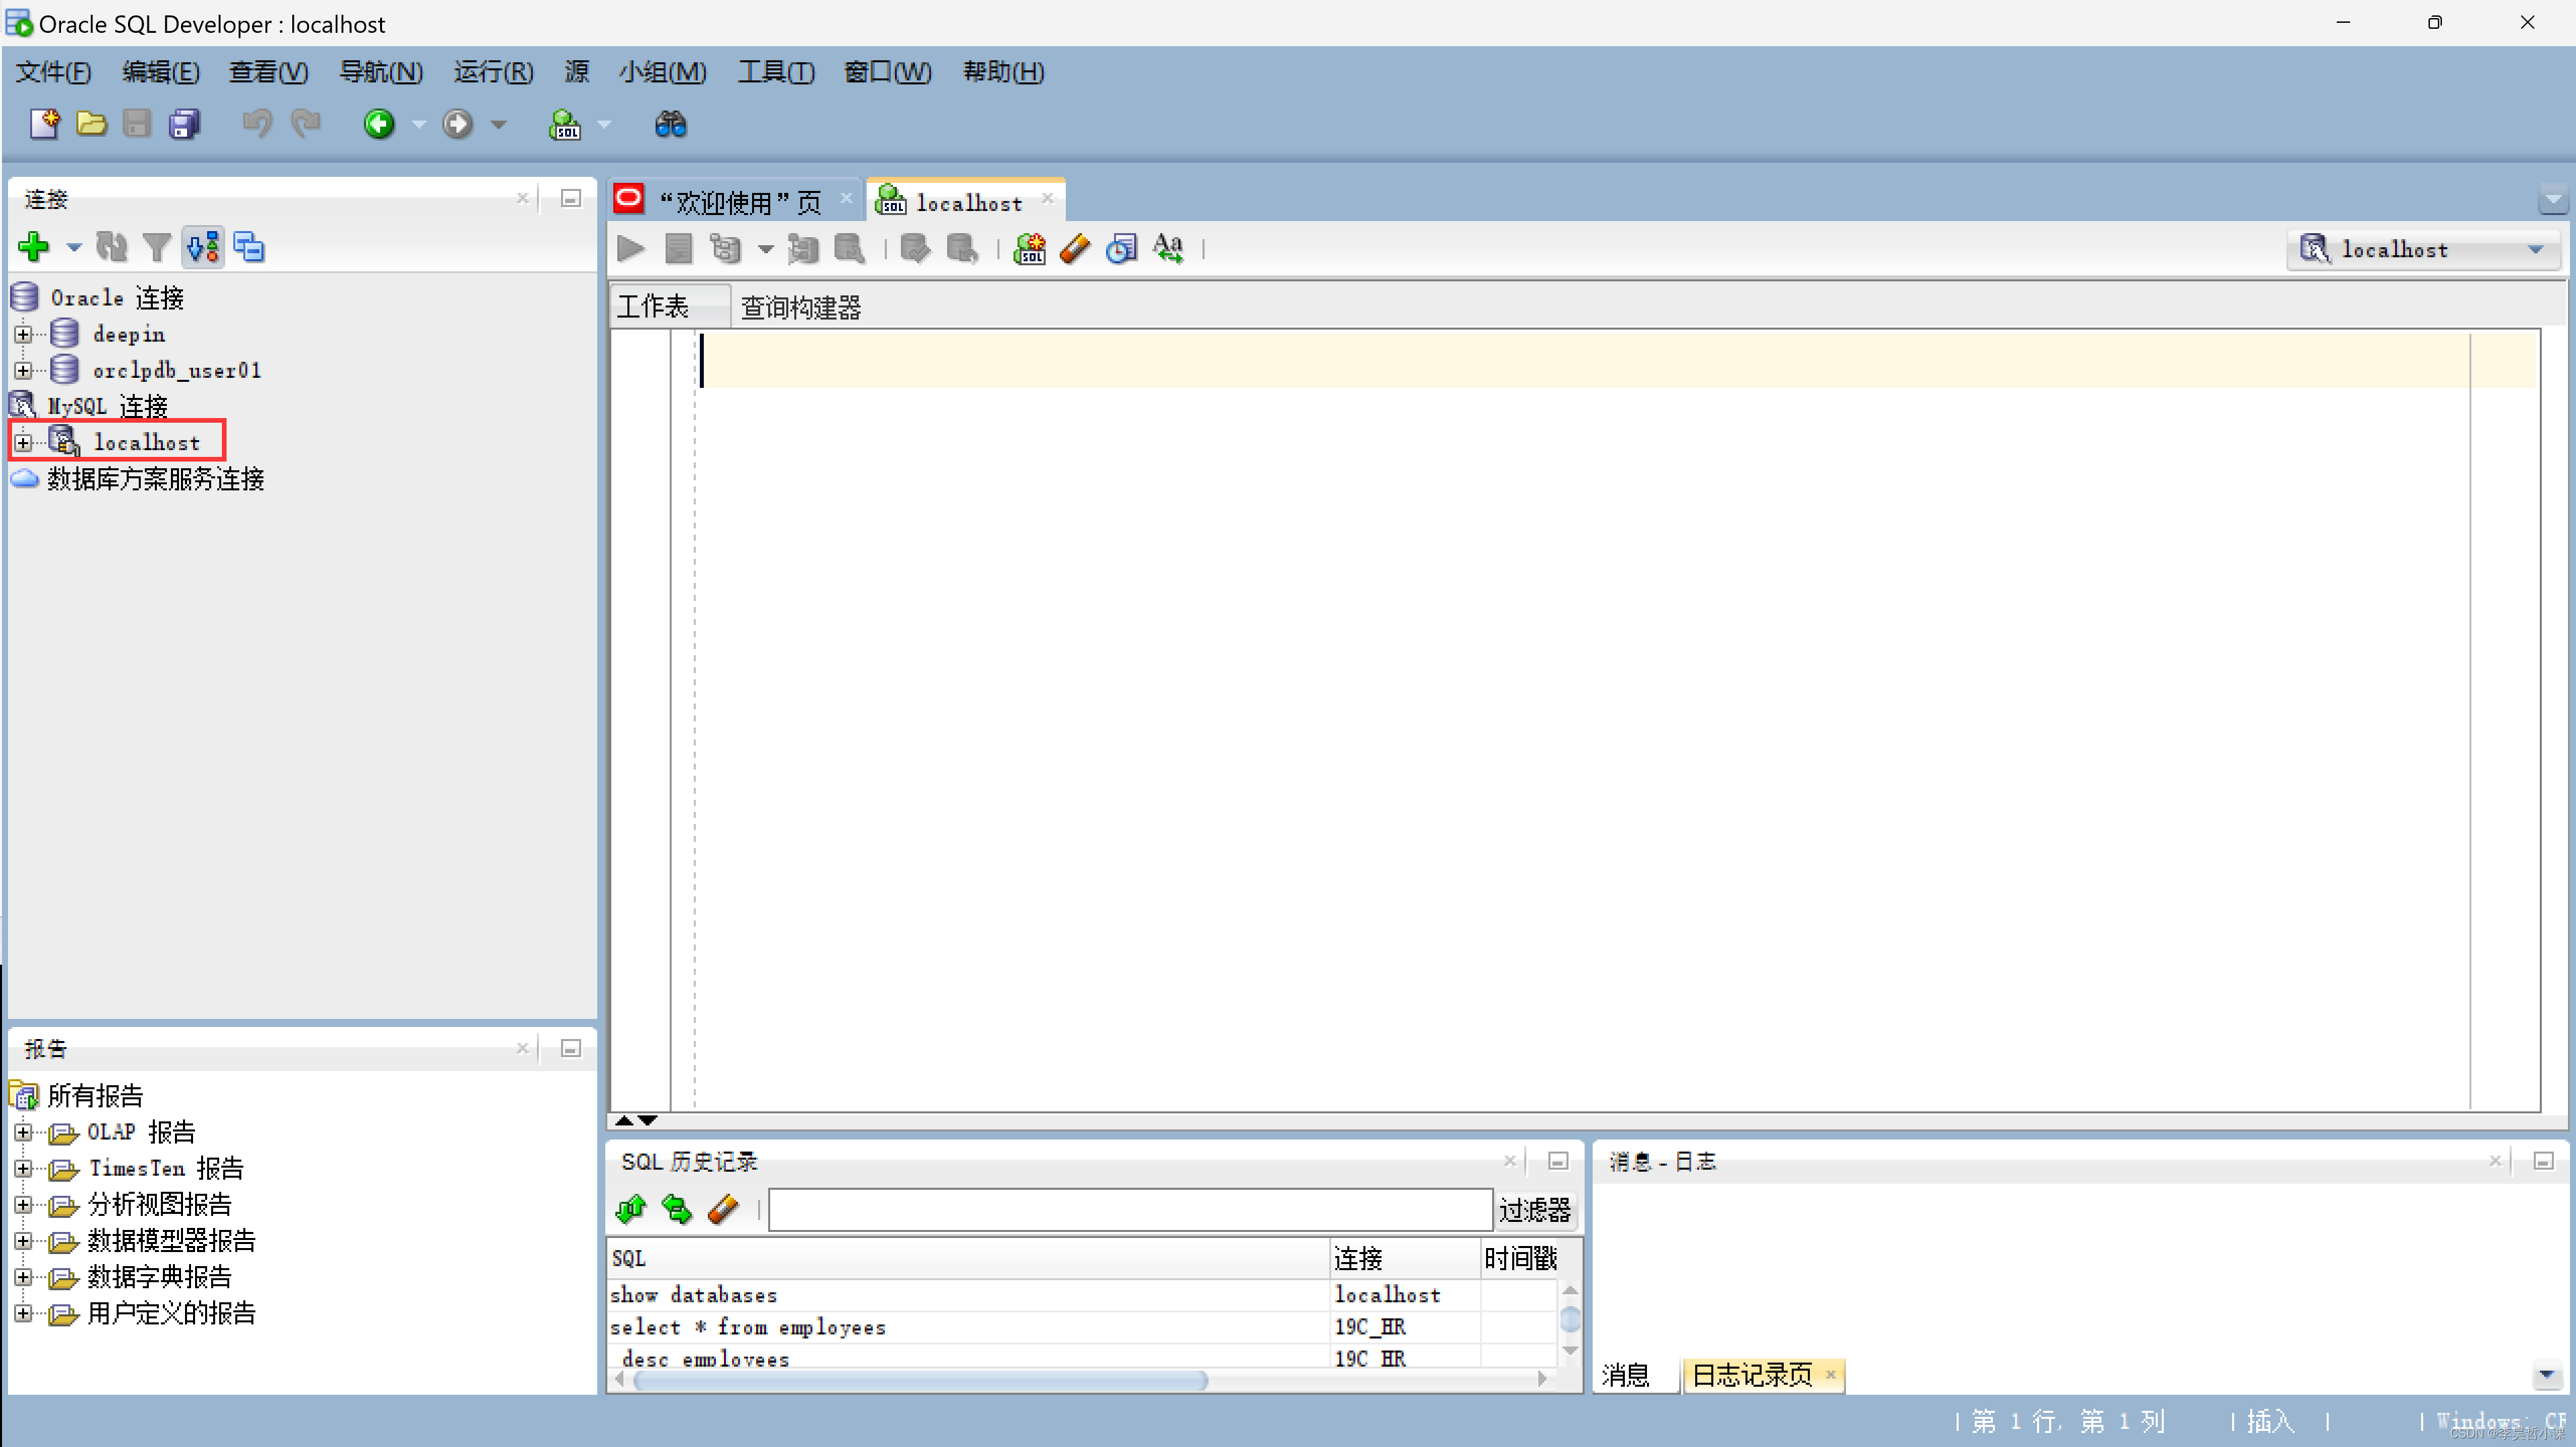This screenshot has width=2576, height=1447.
Task: Switch to the 消息 tab in log panel
Action: point(1625,1376)
